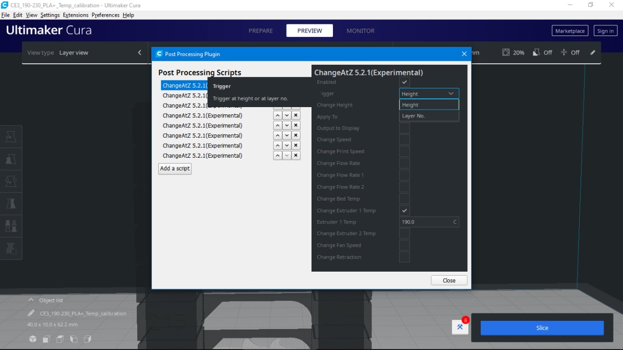
Task: Check the Change Flow Rate option
Action: click(x=404, y=163)
